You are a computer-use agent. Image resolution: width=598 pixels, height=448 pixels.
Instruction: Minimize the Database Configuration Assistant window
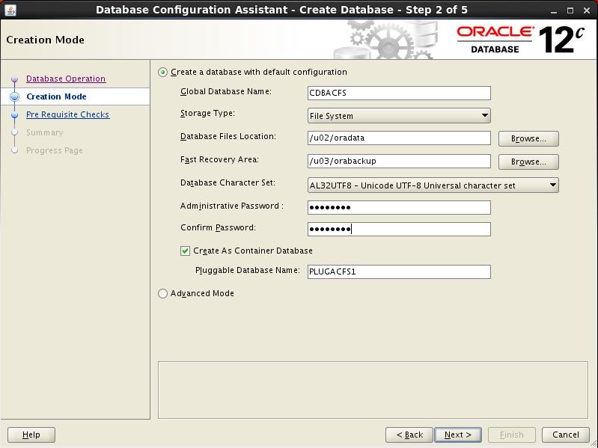[554, 10]
